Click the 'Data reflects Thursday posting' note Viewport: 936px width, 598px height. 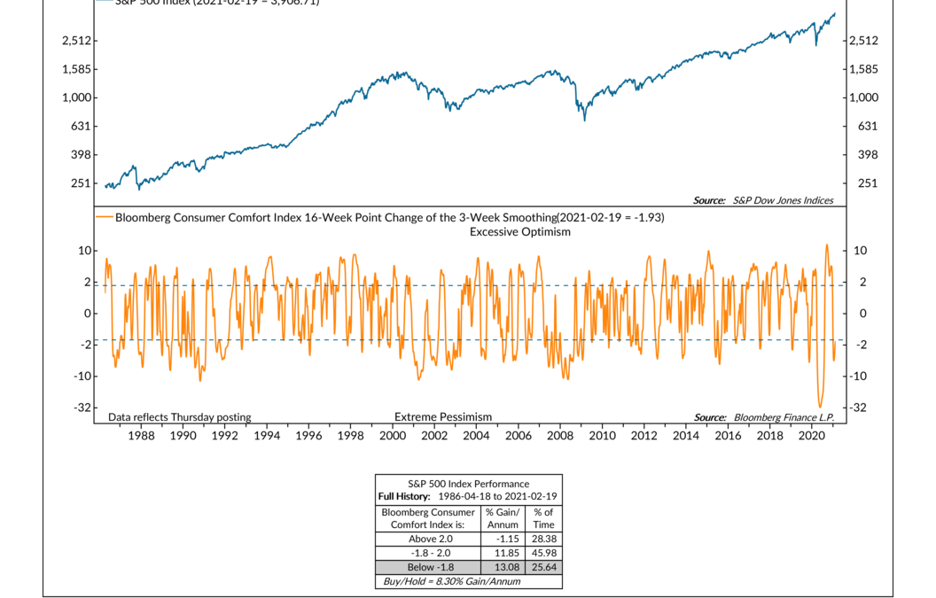[180, 417]
